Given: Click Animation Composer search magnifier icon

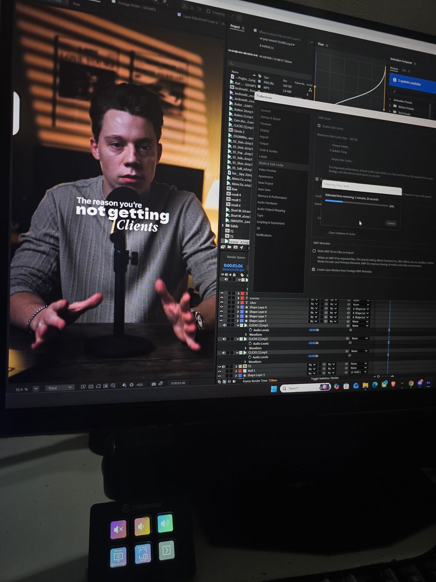Looking at the screenshot, I should (394, 91).
